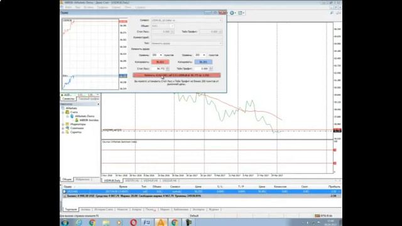Open the Windows Start button
Screen dimensions: 402x226
pos(65,222)
